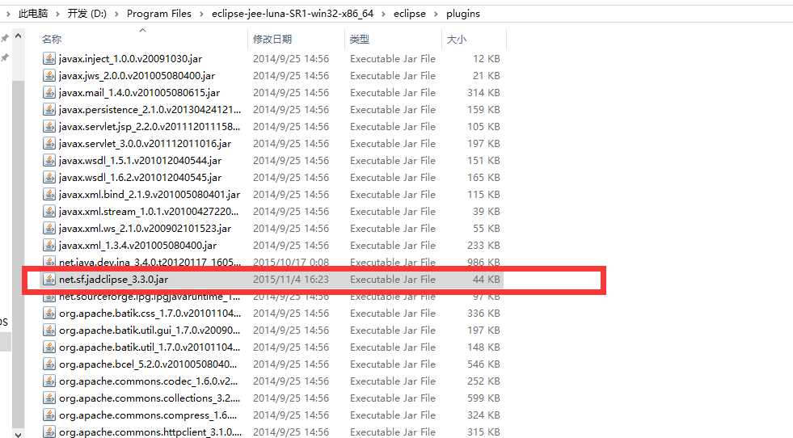This screenshot has width=793, height=438.
Task: Click the jar icon of javax.wsdl_1.5.1 file
Action: click(49, 161)
